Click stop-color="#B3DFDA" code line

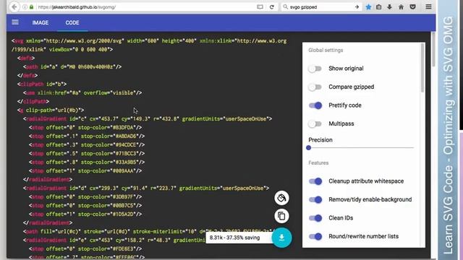click(x=85, y=127)
